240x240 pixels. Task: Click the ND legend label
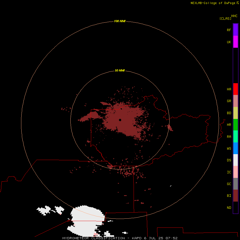(229, 207)
